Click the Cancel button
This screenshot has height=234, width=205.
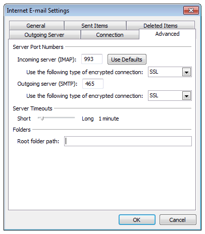178,220
